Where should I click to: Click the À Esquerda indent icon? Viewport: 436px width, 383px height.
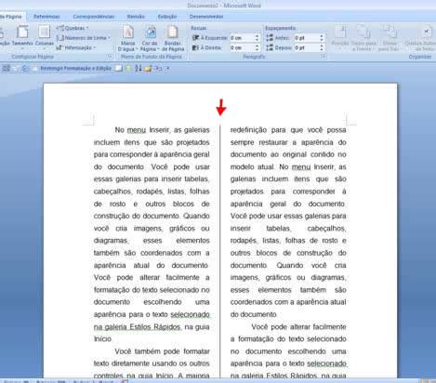[x=195, y=38]
